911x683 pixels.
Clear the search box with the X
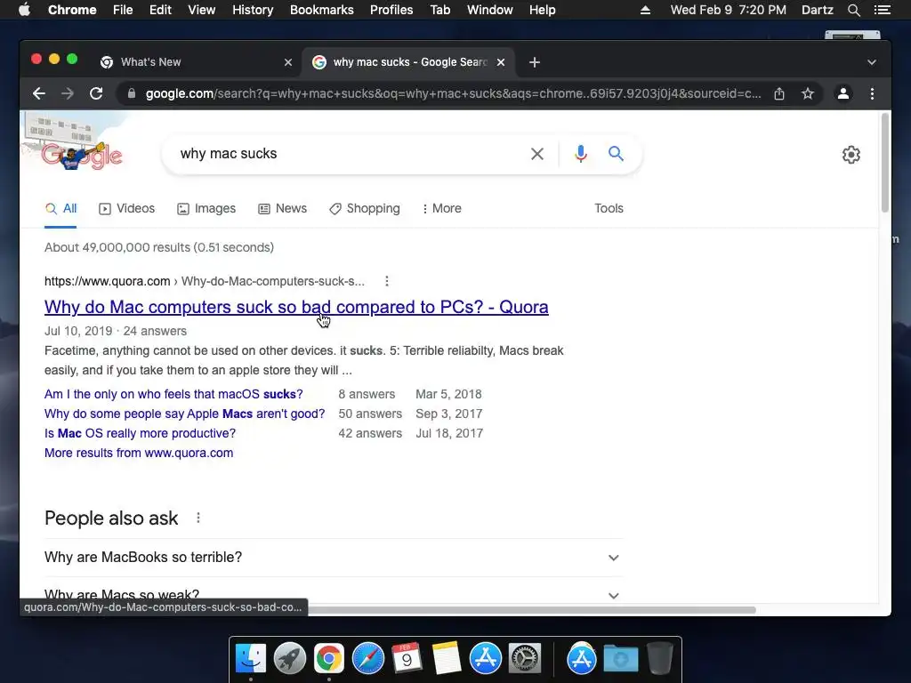click(x=537, y=154)
